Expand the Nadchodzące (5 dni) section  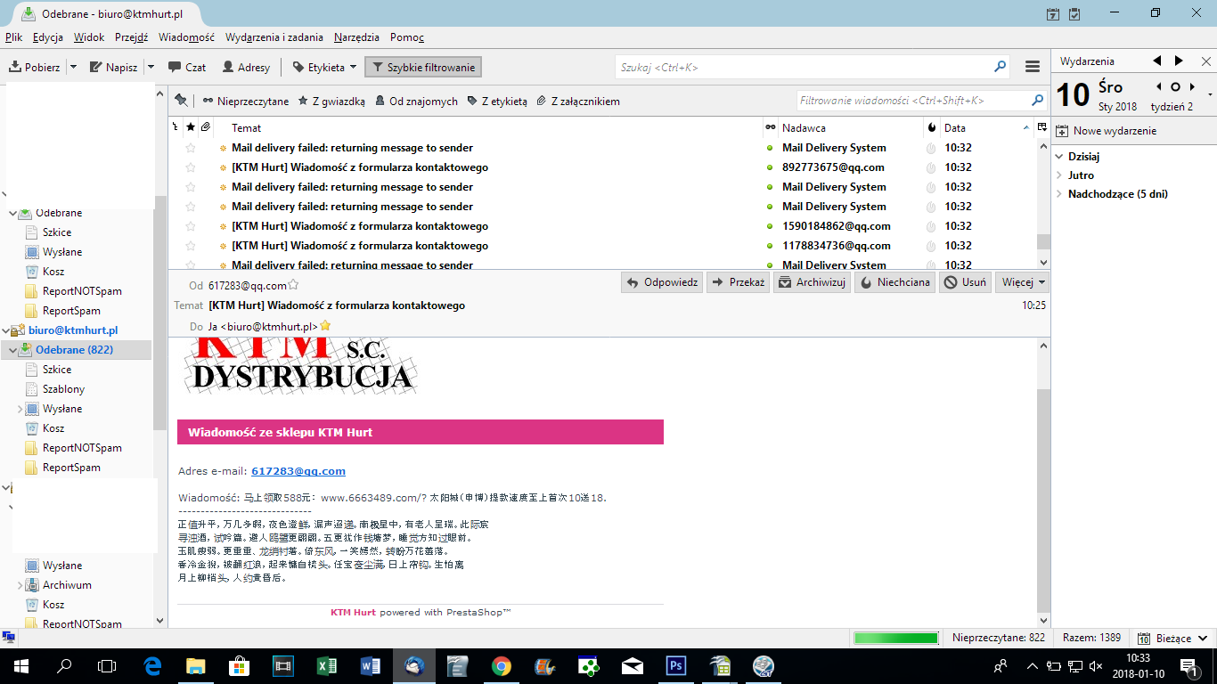tap(1059, 194)
